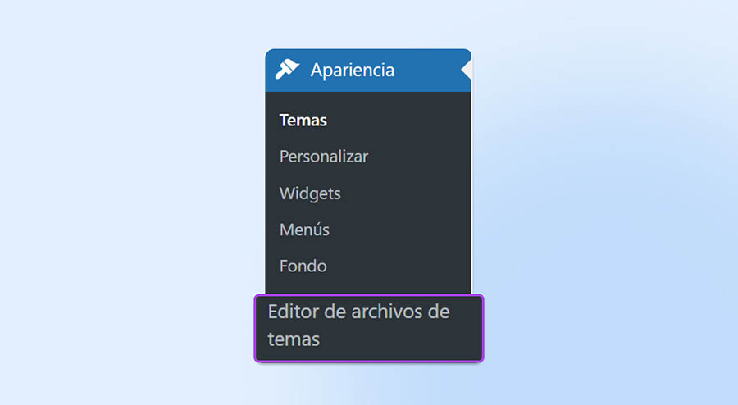
Task: Open the Apariencia menu label
Action: pyautogui.click(x=352, y=71)
